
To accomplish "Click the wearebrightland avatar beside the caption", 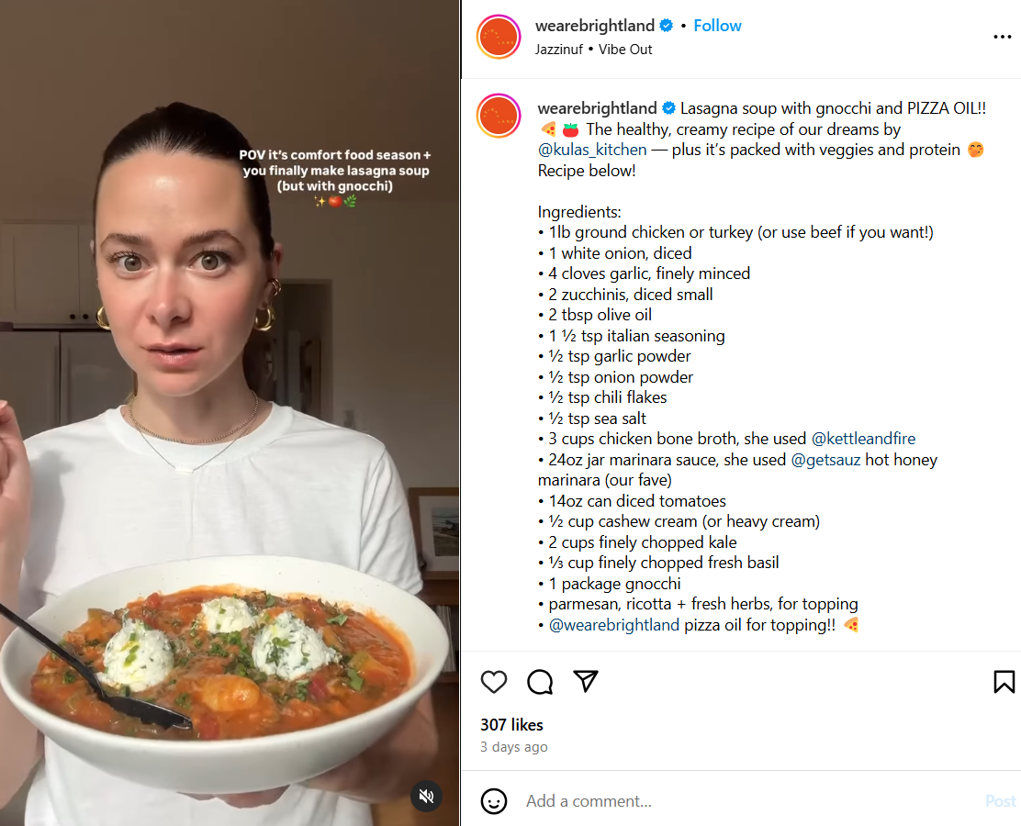I will coord(499,116).
